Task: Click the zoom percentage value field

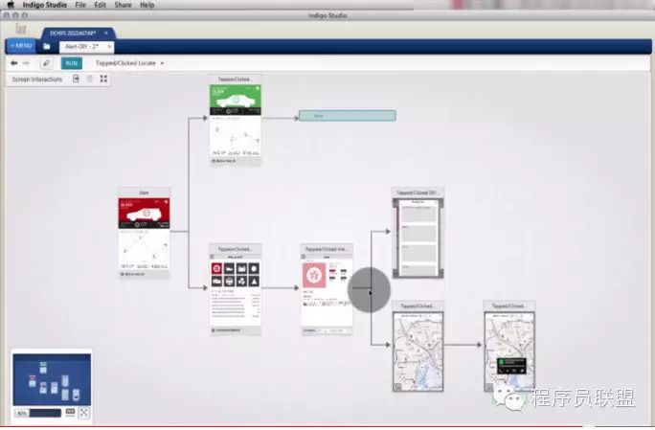Action: pyautogui.click(x=22, y=414)
